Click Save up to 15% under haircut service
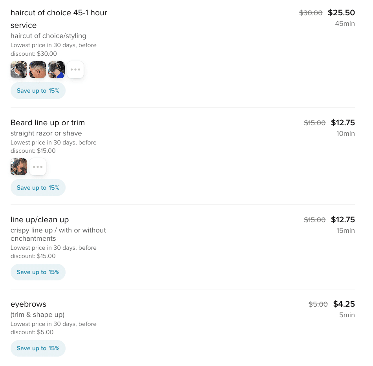Viewport: 373px width, 366px height. pyautogui.click(x=38, y=91)
